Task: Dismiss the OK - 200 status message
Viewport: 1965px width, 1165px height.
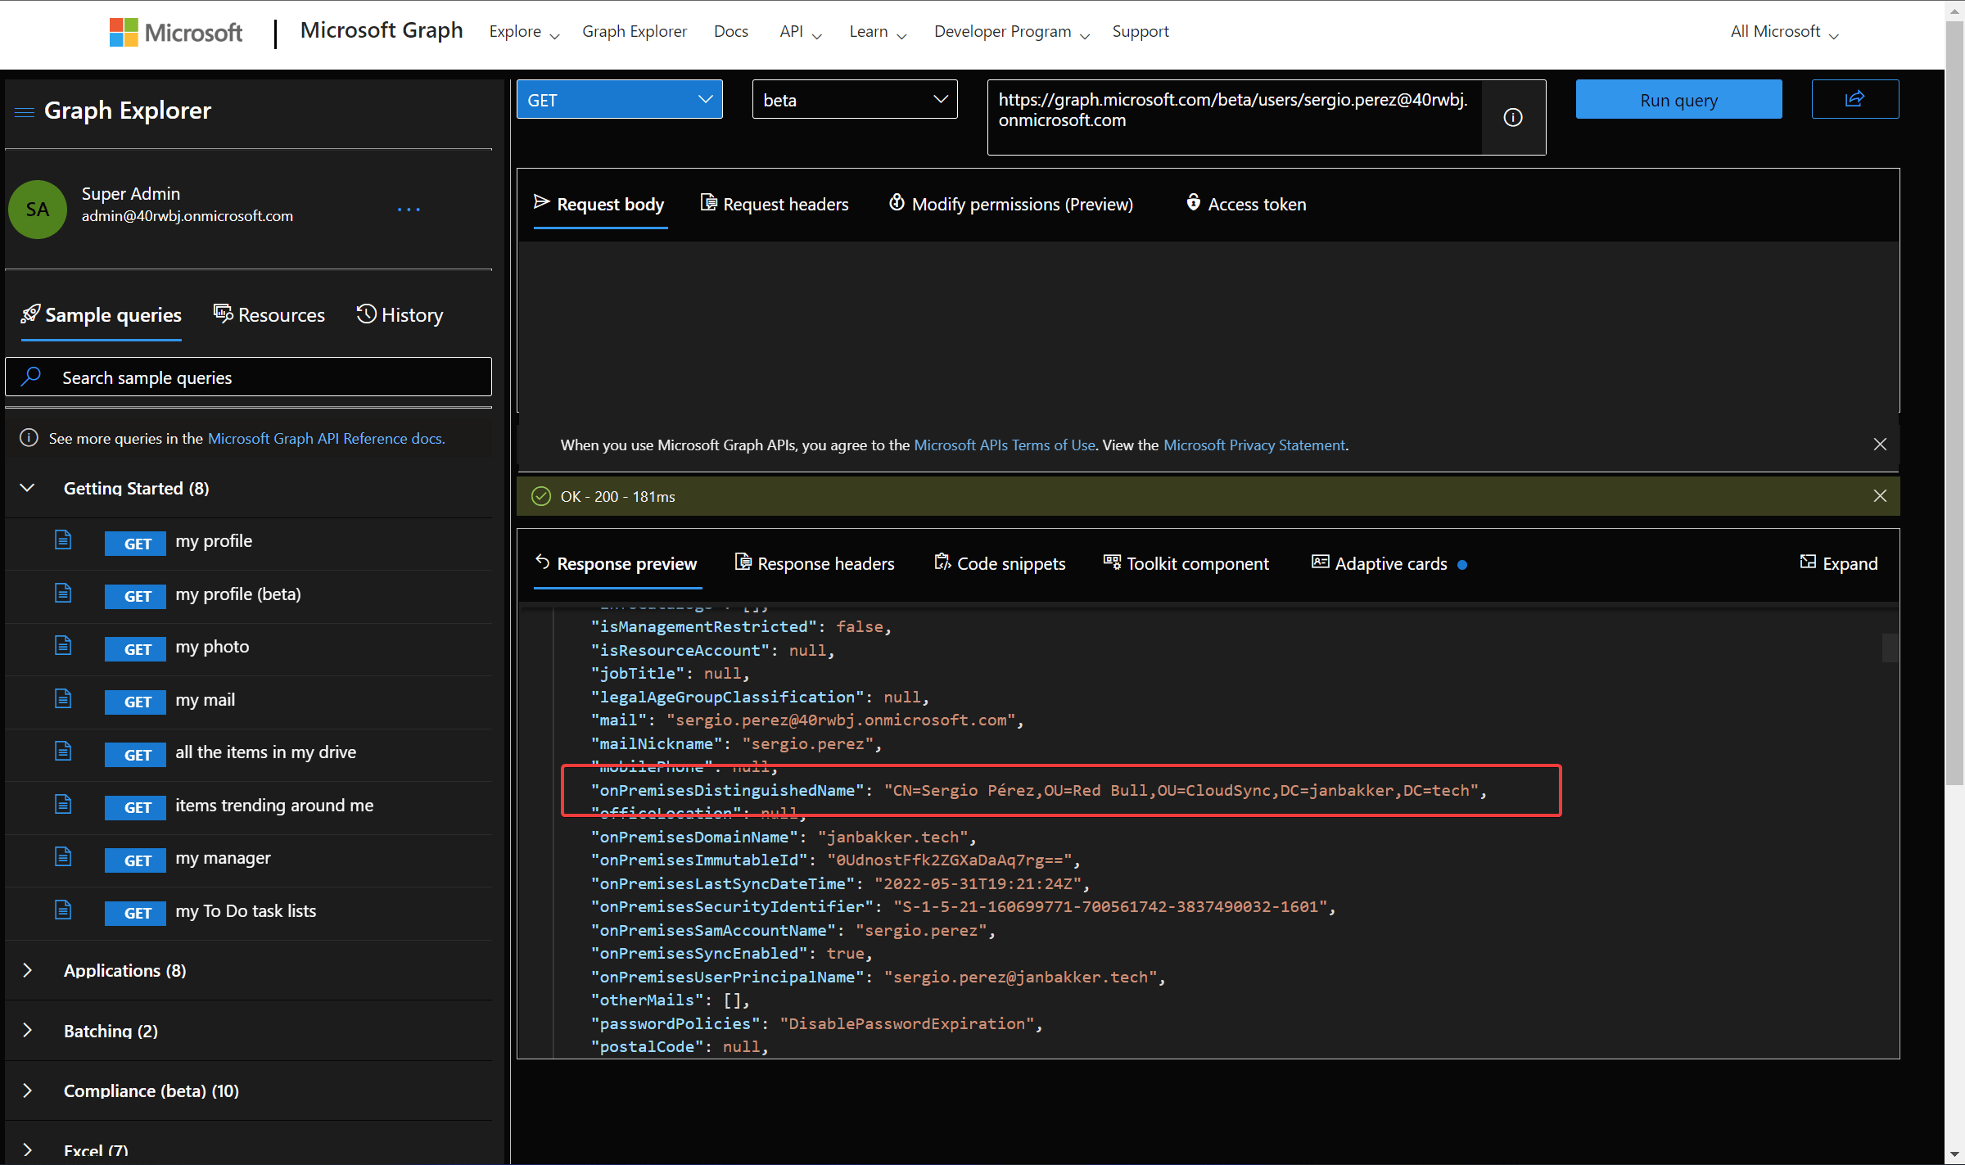Action: pos(1880,496)
